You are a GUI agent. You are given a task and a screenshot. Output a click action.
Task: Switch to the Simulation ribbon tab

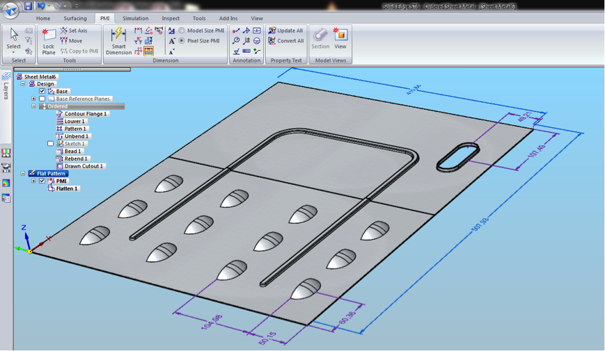[x=136, y=18]
